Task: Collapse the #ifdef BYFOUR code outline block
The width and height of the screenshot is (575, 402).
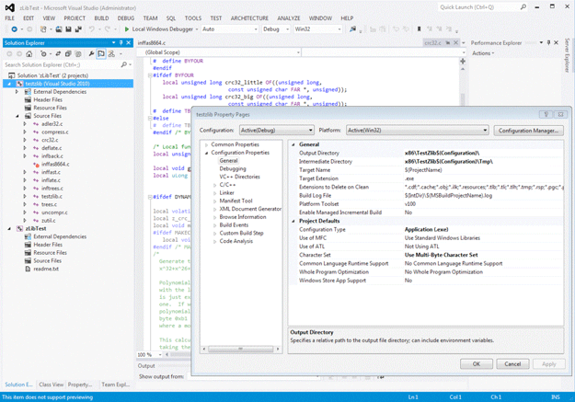Action: (151, 75)
